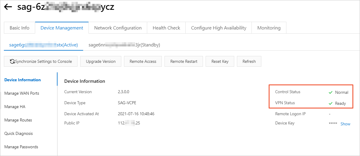
Task: Open Quick Diagnosis in sidebar
Action: tap(18, 134)
